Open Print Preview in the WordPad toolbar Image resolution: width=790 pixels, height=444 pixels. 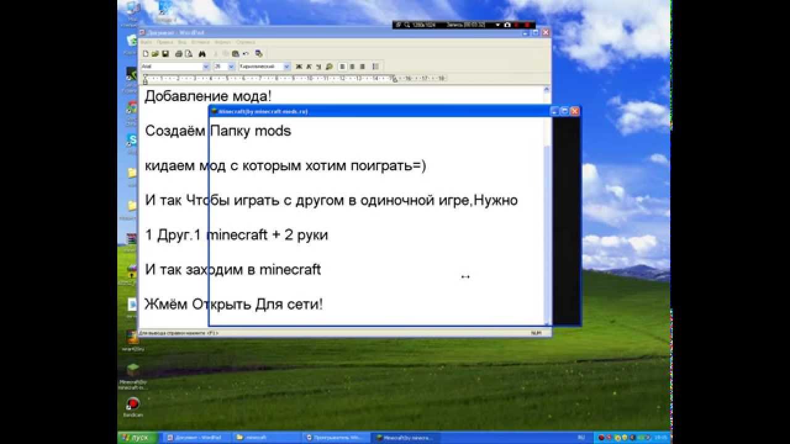pyautogui.click(x=189, y=54)
